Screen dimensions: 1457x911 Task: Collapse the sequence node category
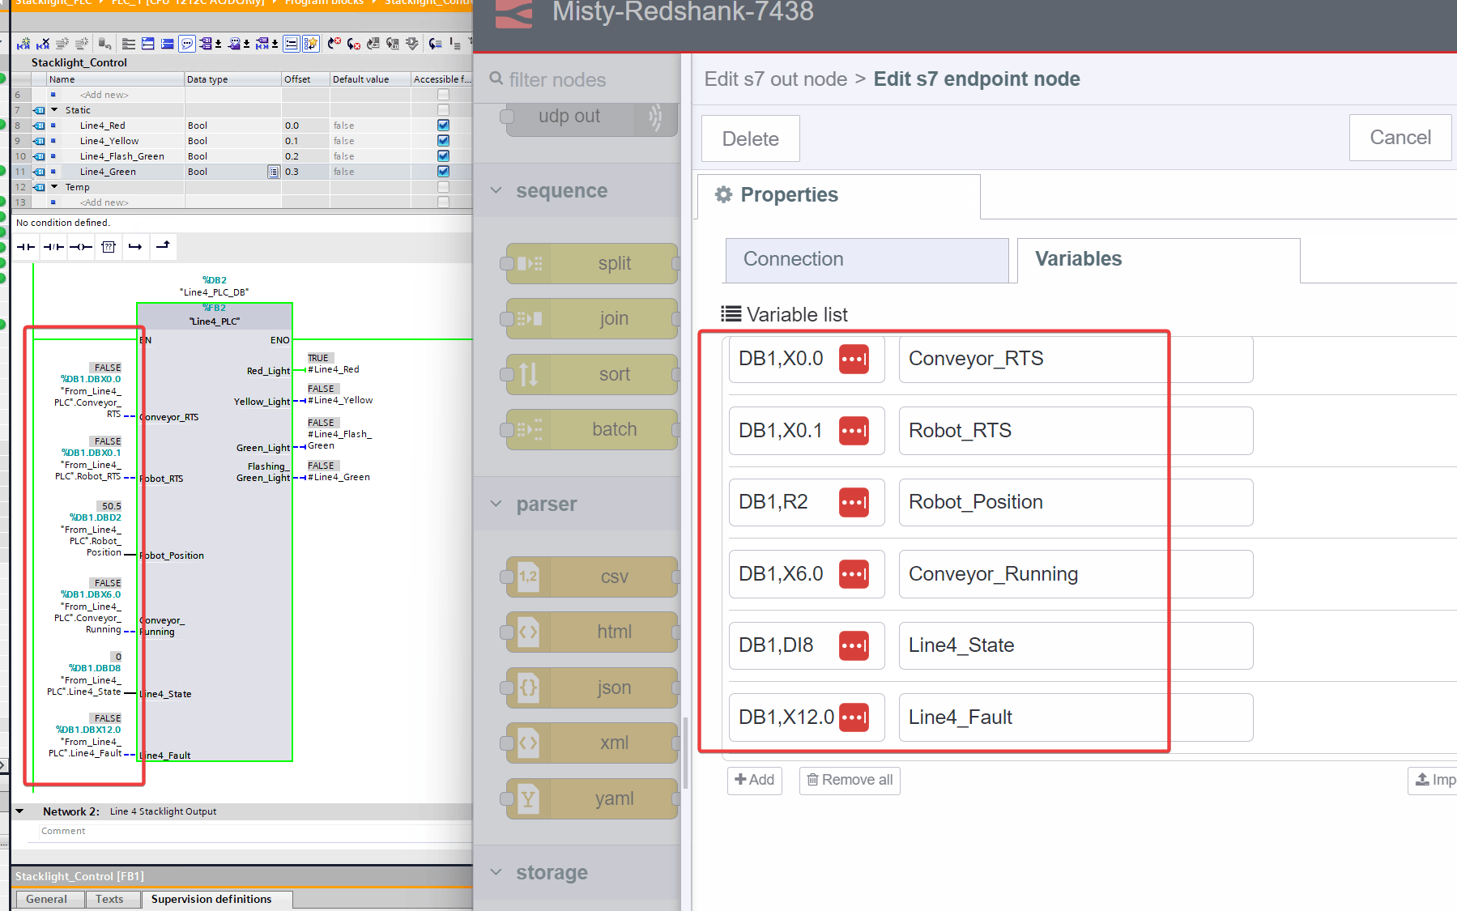pos(496,190)
